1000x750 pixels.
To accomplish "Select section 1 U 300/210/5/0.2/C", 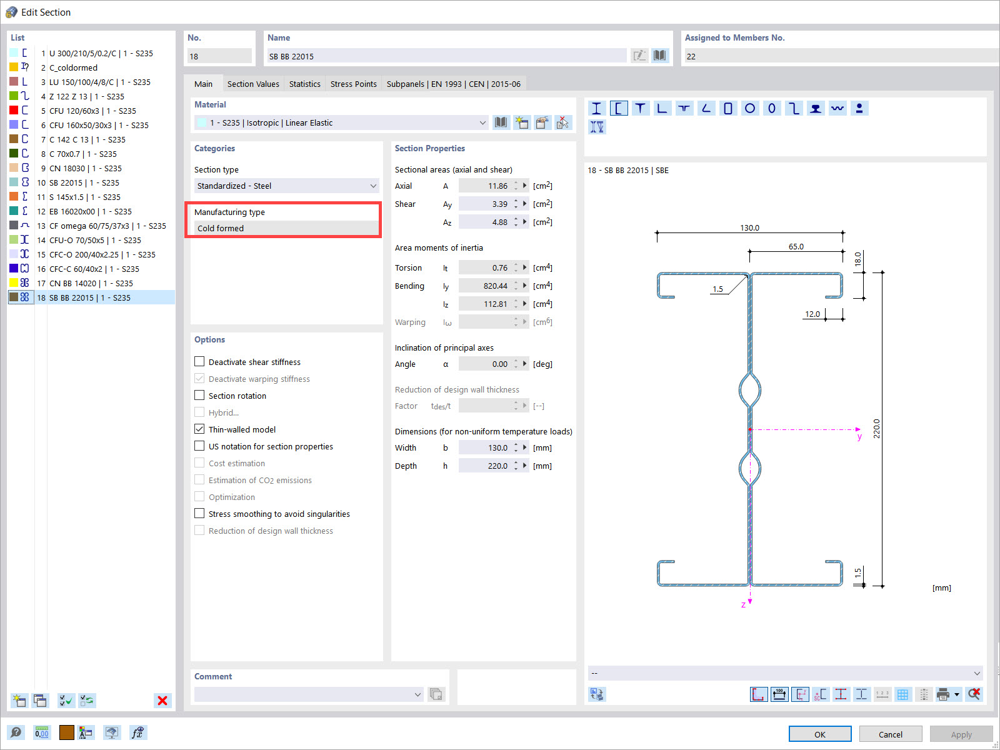I will [x=91, y=53].
